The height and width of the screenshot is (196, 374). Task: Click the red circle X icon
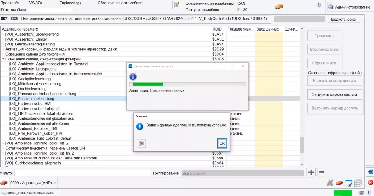pos(370,182)
